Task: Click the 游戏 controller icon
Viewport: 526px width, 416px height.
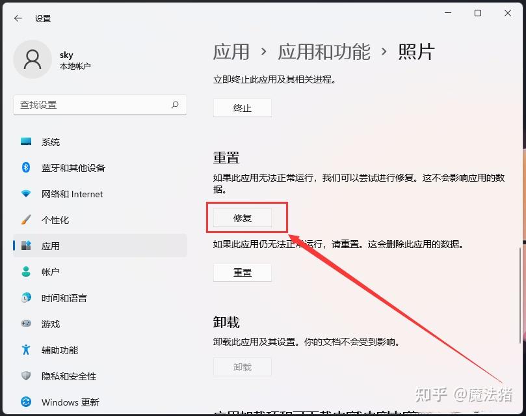Action: click(26, 324)
